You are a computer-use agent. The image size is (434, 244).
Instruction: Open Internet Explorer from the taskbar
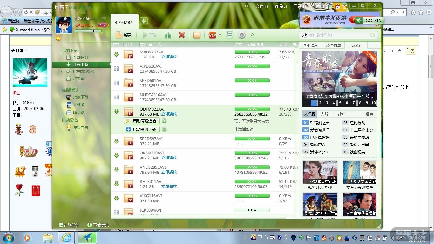pos(67,238)
